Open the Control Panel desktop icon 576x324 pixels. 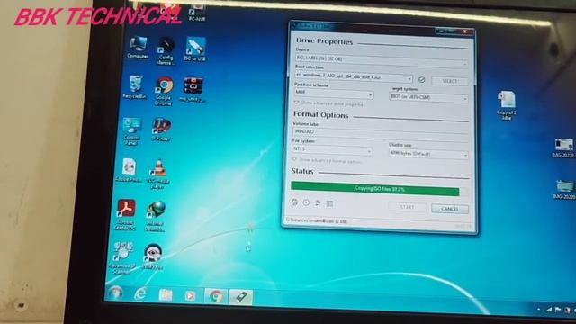pos(132,131)
